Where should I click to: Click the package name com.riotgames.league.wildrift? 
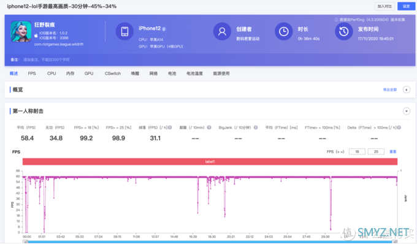tap(58, 44)
